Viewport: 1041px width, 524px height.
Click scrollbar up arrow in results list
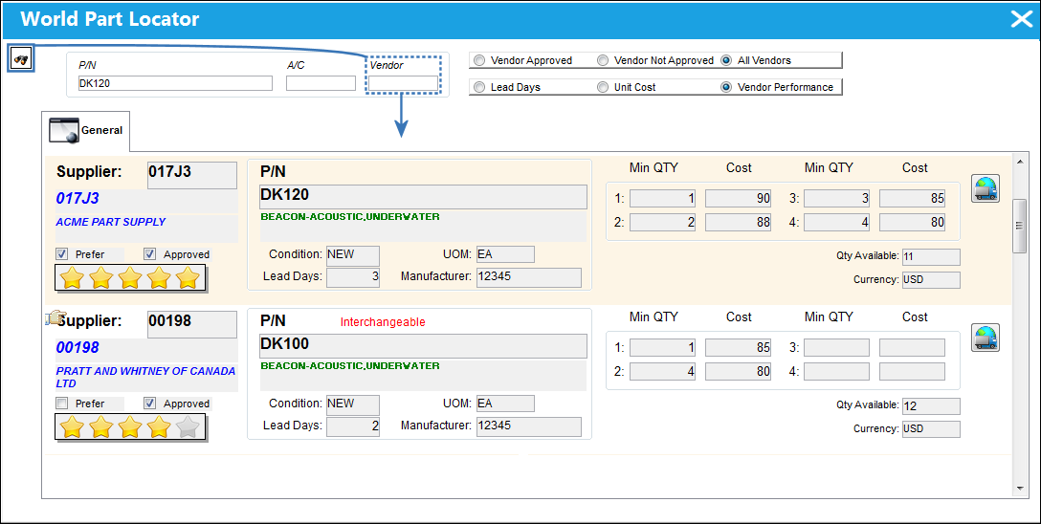coord(1020,163)
